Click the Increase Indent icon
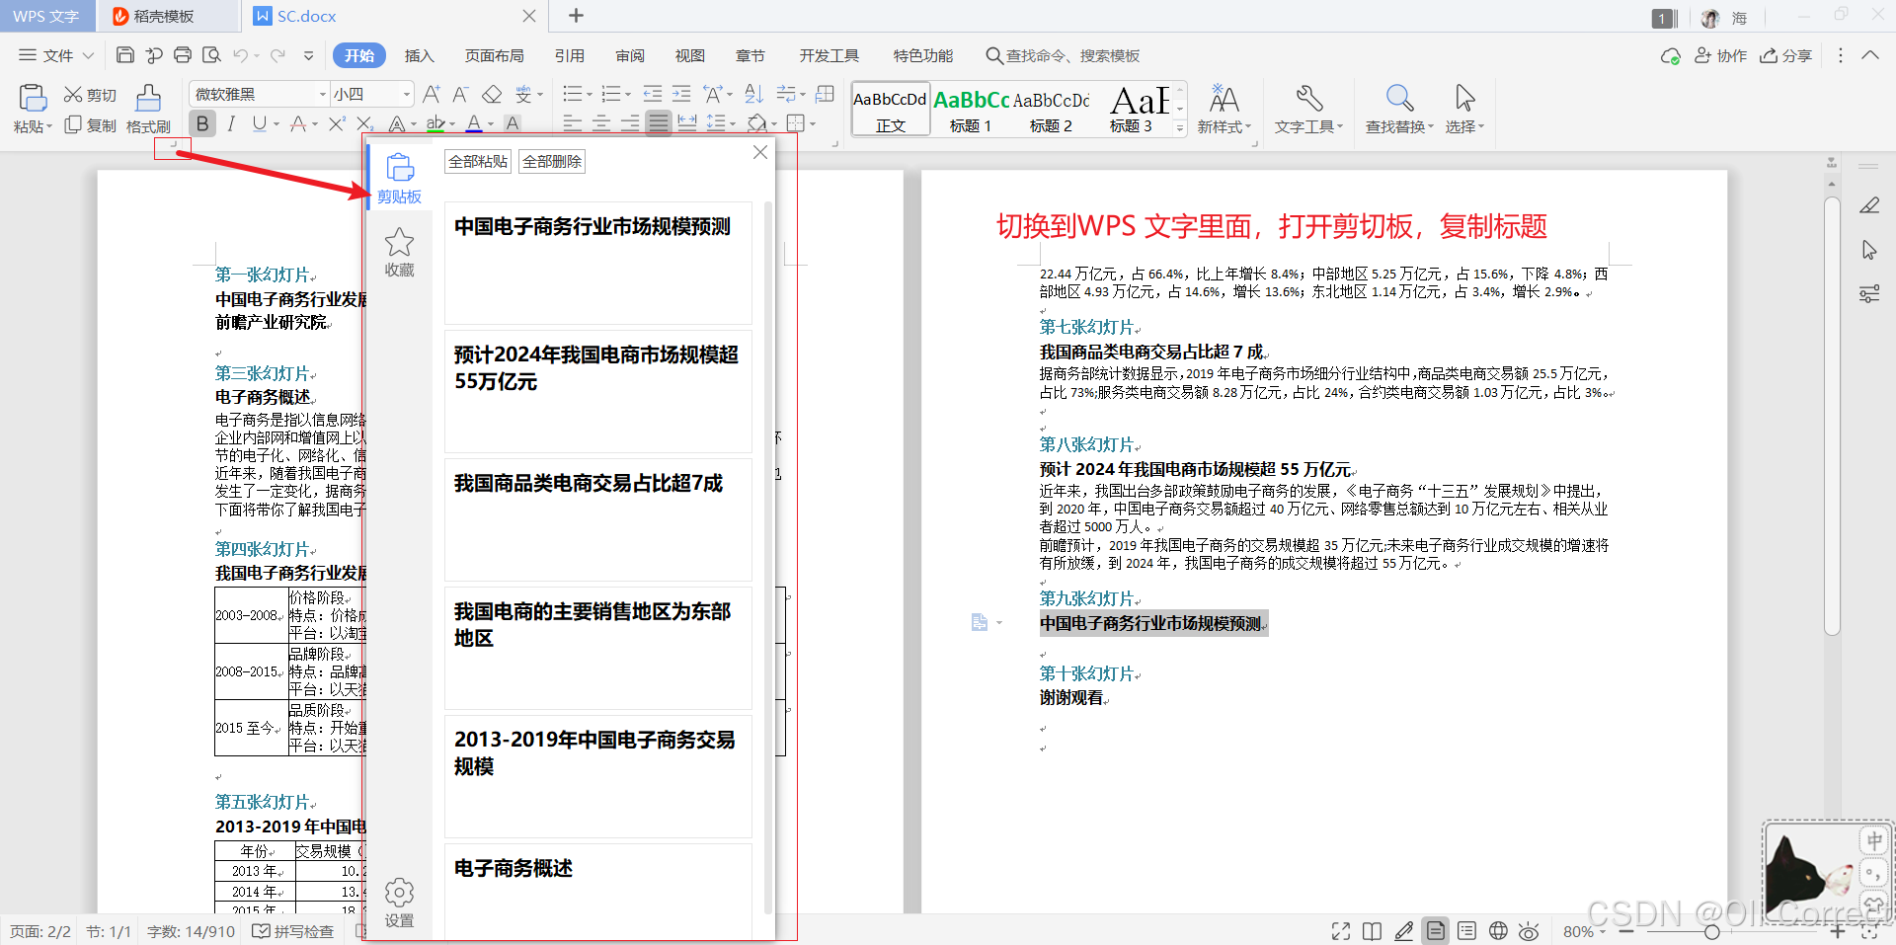The height and width of the screenshot is (945, 1896). click(x=681, y=94)
